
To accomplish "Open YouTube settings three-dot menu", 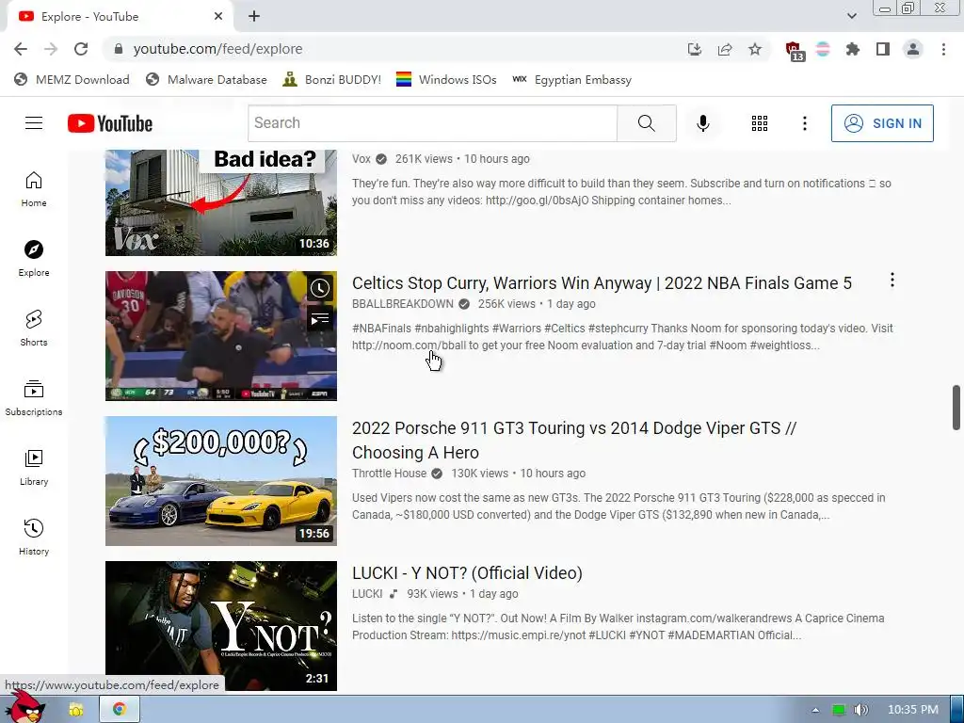I will pyautogui.click(x=804, y=123).
